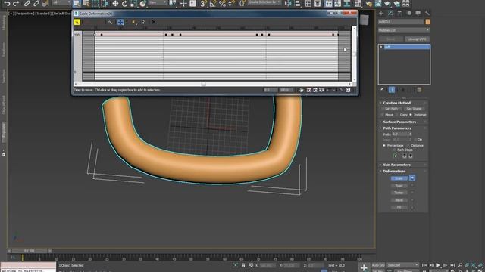Click the orange object color swatch

coord(427,22)
